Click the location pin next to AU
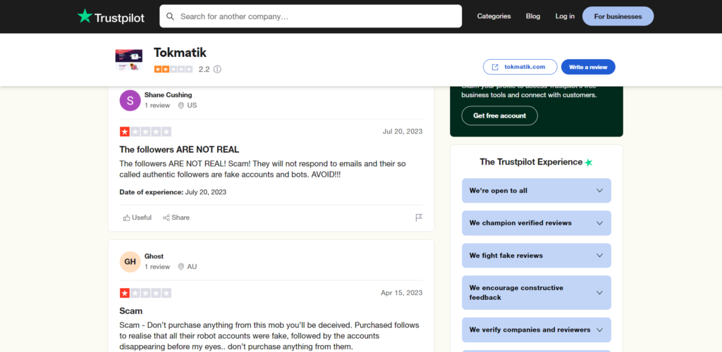The image size is (722, 352). [x=181, y=267]
